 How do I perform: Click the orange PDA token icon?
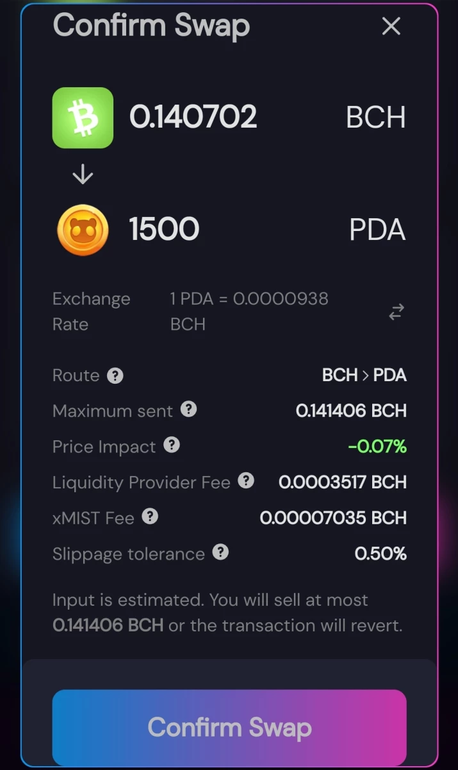(83, 230)
